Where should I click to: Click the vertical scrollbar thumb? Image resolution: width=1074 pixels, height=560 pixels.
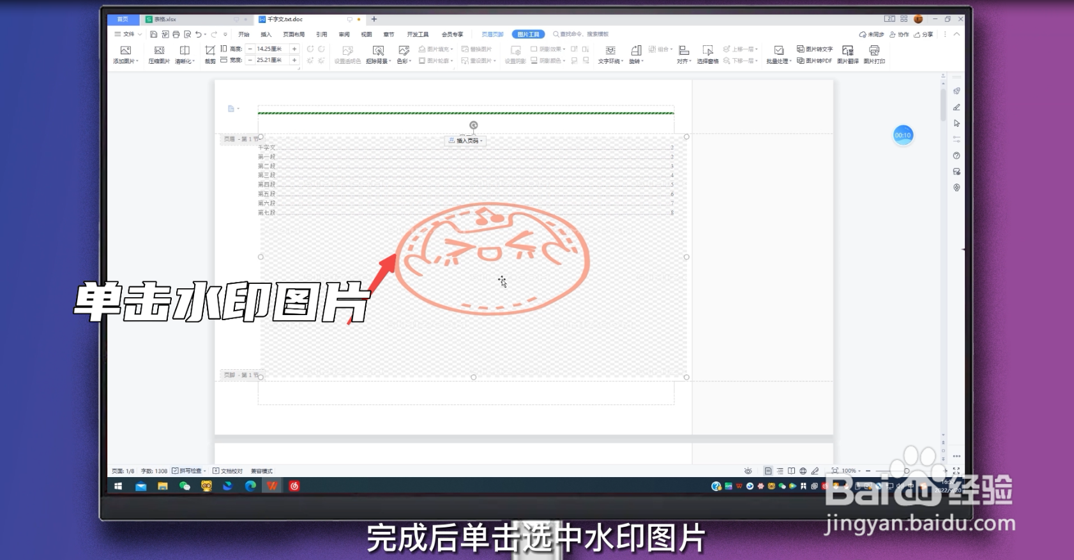[943, 105]
